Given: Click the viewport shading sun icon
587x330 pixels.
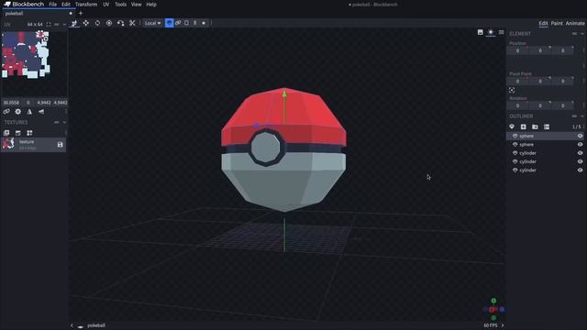Looking at the screenshot, I should click(491, 32).
